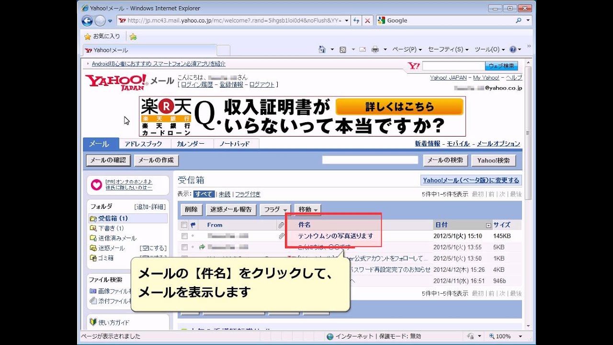
Task: Click the メールの作成 button
Action: coord(156,161)
